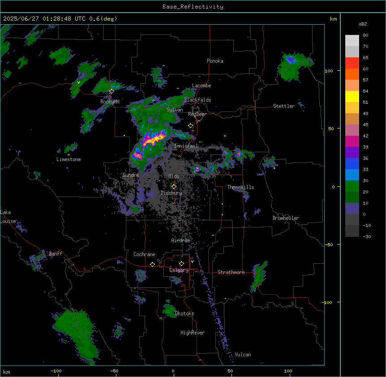The width and height of the screenshot is (386, 377).
Task: Click the Innisfail city label
Action: [x=186, y=146]
